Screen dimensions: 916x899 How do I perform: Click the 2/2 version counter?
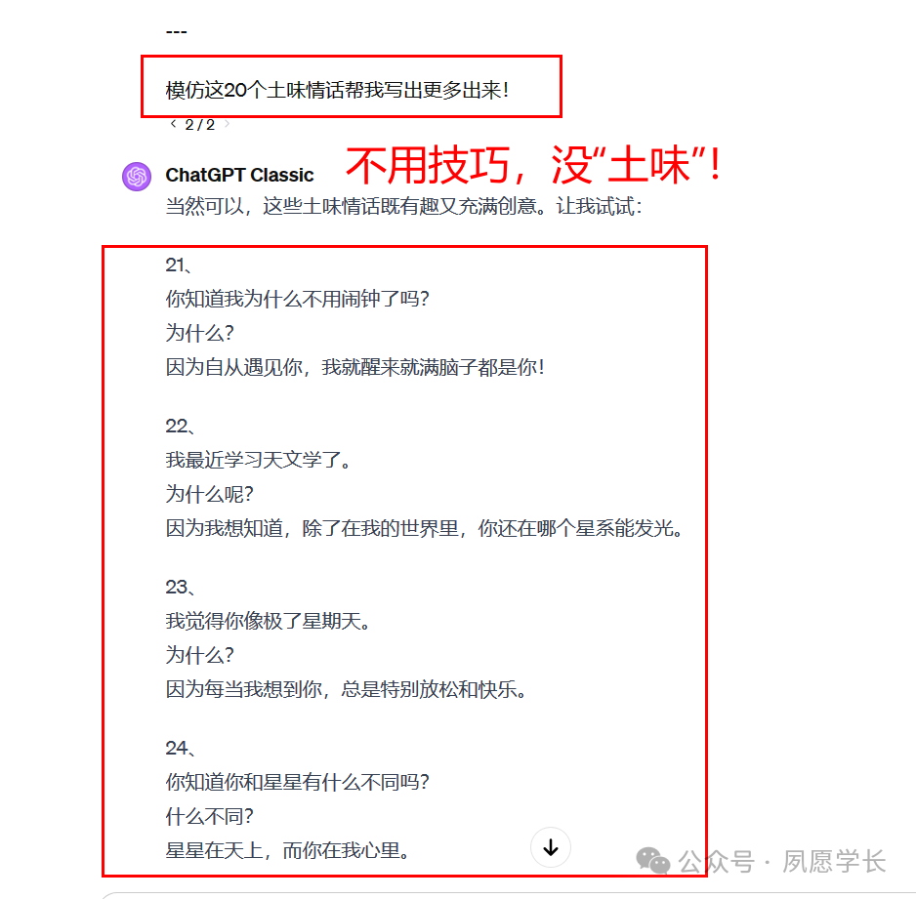click(x=200, y=124)
